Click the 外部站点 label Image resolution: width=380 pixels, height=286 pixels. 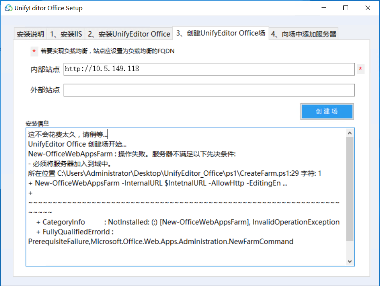click(45, 90)
